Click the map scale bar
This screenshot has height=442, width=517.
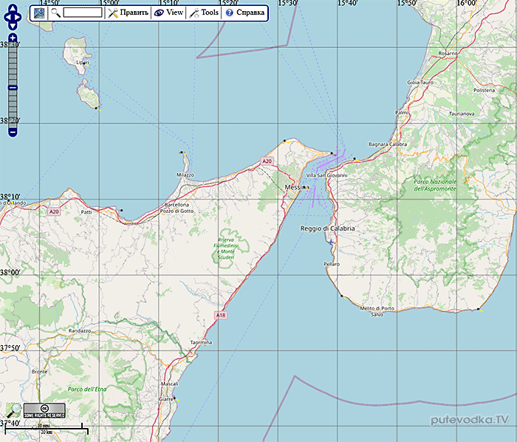coord(47,429)
